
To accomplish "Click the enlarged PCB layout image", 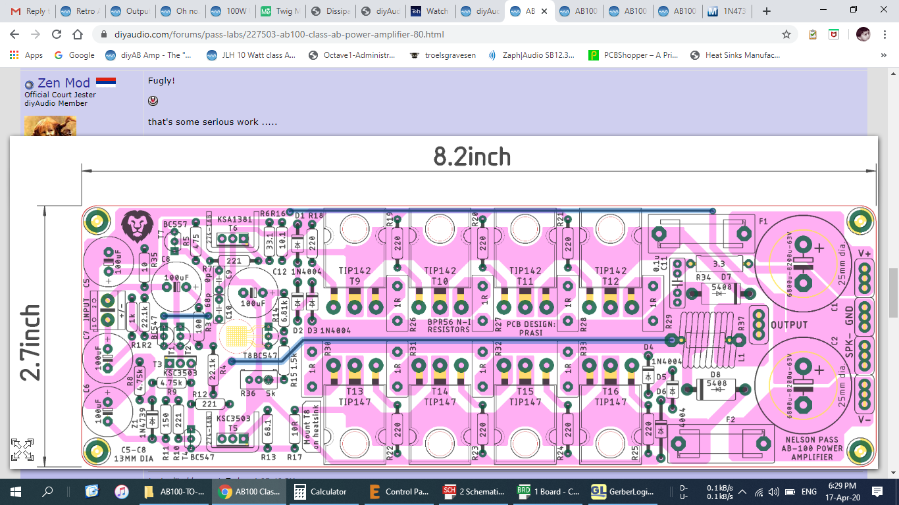I will (444, 302).
